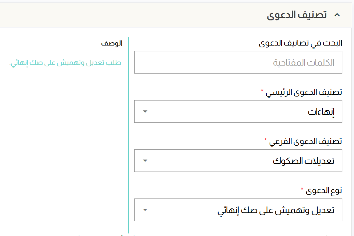Image resolution: width=354 pixels, height=236 pixels.
Task: Collapse the تصنيف الدعوى section chevron
Action: [337, 15]
